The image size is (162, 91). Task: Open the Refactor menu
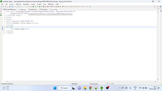click(18, 4)
